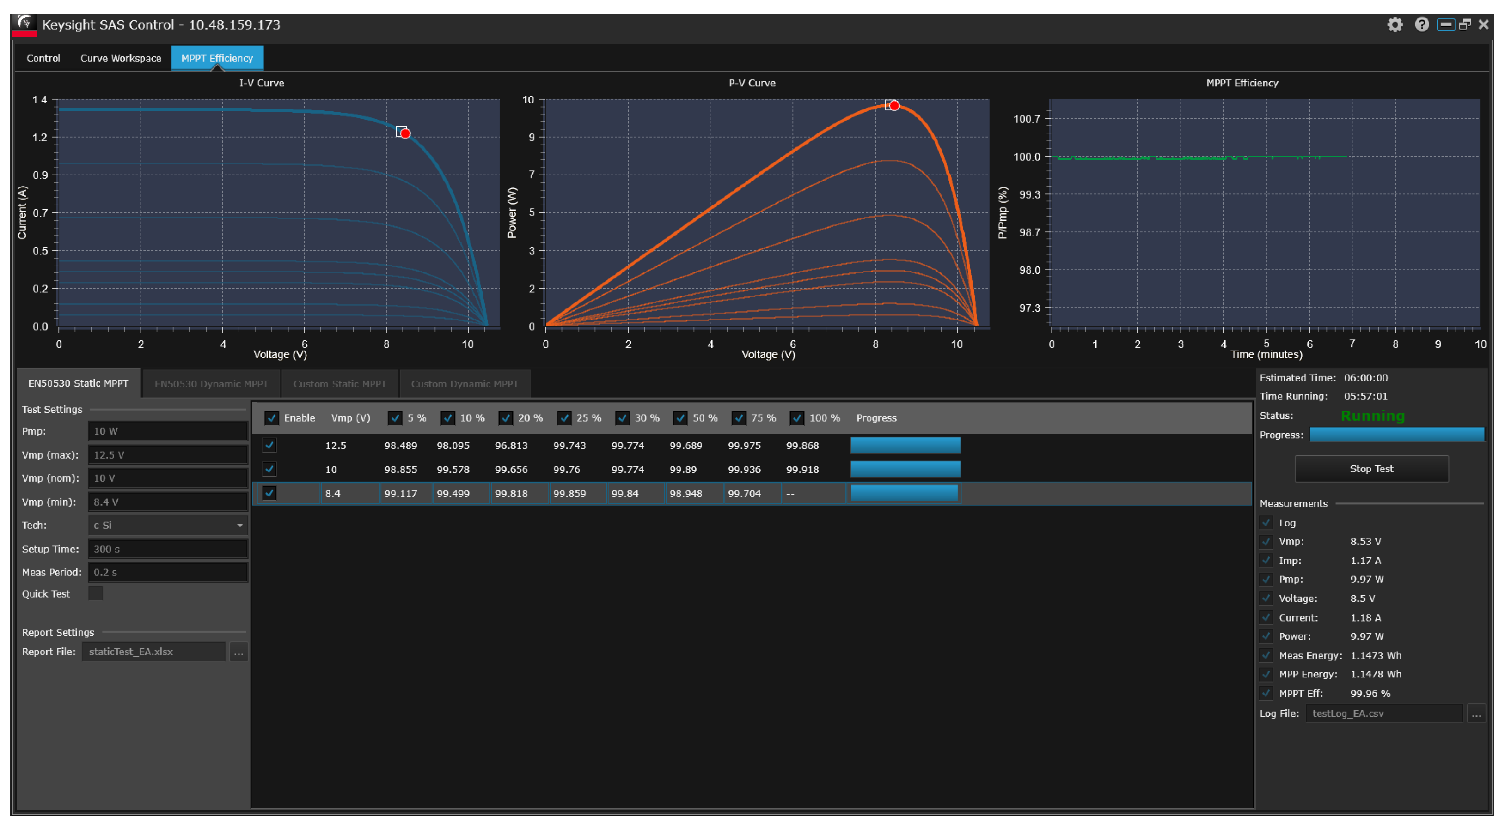Uncheck the 50 % column checkbox
This screenshot has width=1505, height=828.
coord(680,418)
